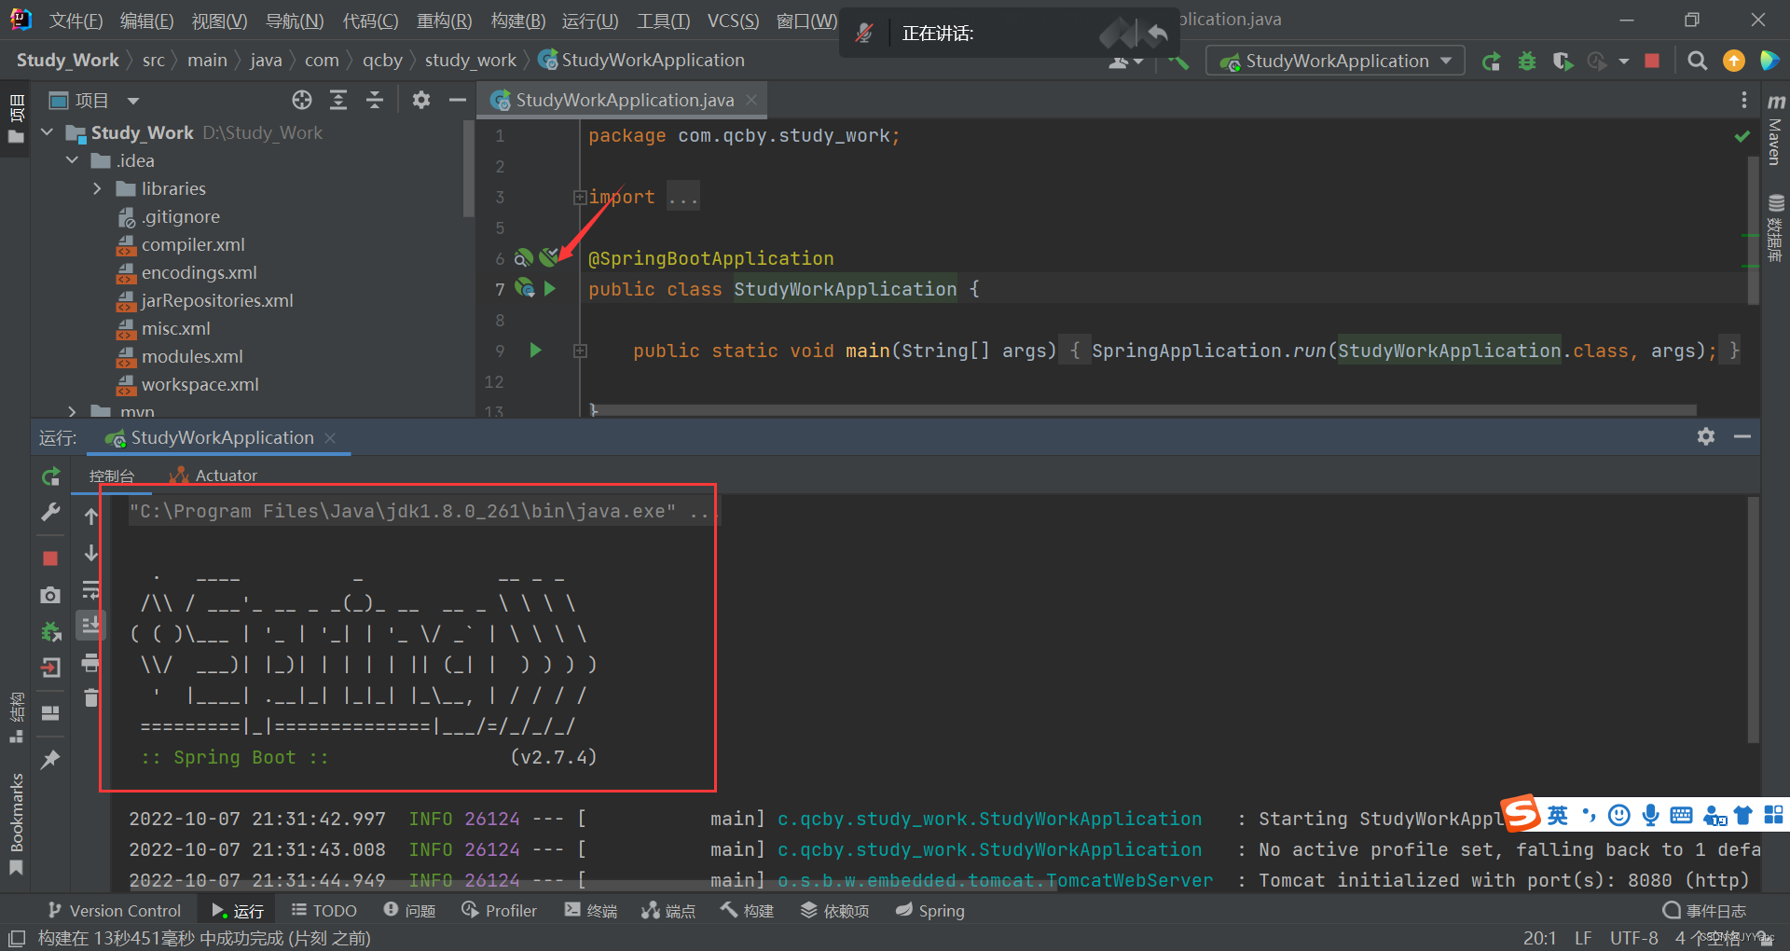Rerun the application from the toolbar

coord(1492,62)
